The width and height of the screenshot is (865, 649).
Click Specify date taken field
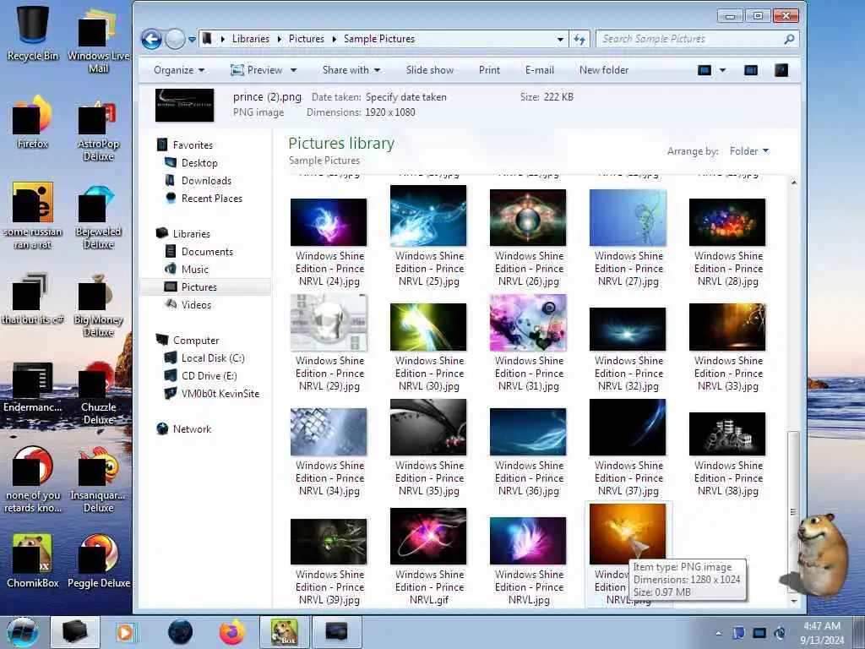click(406, 97)
